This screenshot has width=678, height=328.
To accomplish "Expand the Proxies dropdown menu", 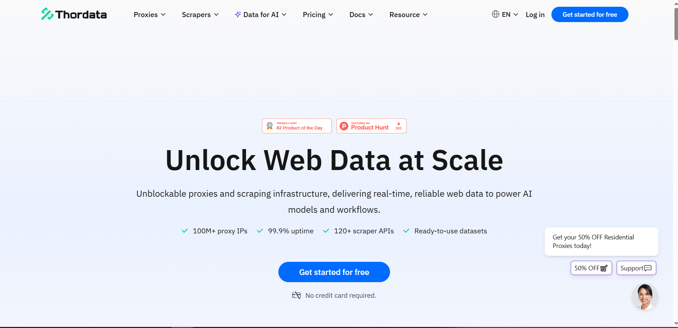I will pyautogui.click(x=149, y=15).
